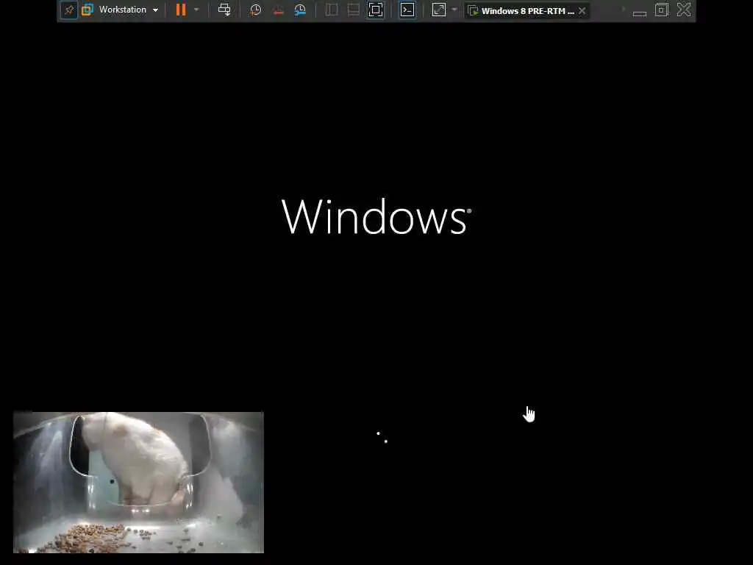Close the Windows 8 PRE-RTM tab
753x565 pixels.
pyautogui.click(x=582, y=10)
